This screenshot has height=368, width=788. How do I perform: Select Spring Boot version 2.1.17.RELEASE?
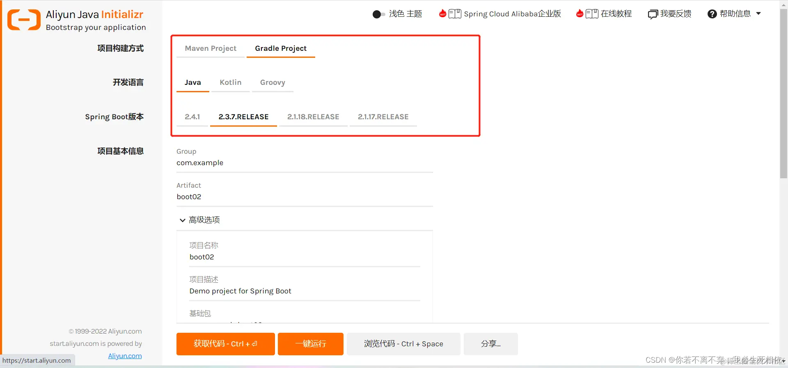383,117
